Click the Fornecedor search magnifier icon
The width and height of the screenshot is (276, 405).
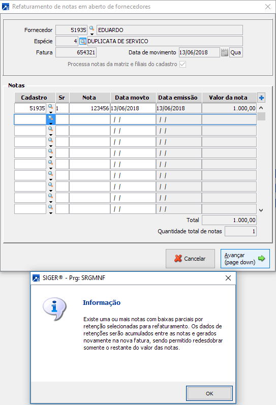(91, 28)
